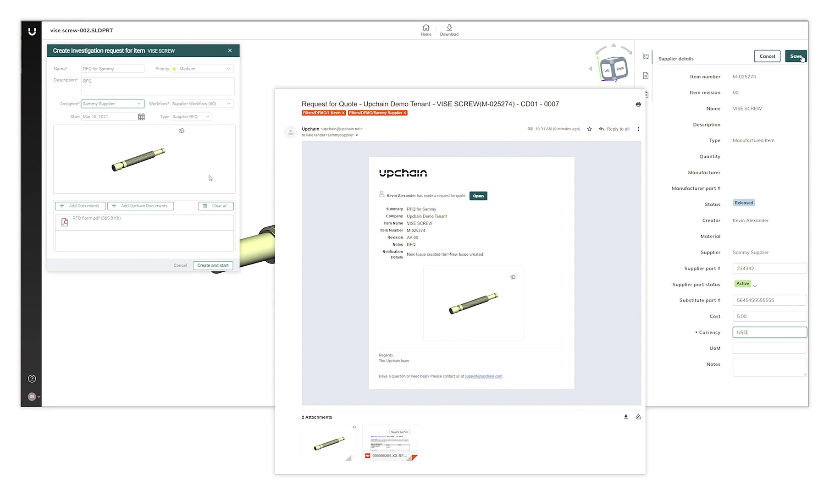This screenshot has height=495, width=829.
Task: Click the trash icon in Clear all
Action: click(x=205, y=206)
